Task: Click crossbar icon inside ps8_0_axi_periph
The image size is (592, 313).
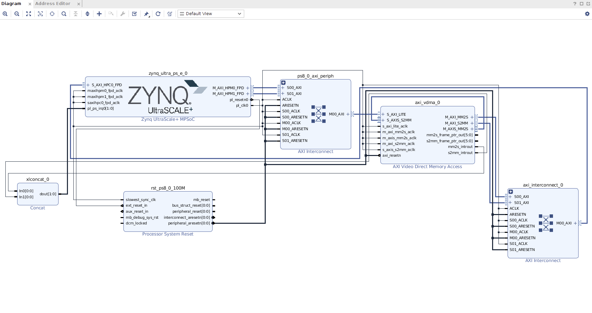Action: (319, 114)
